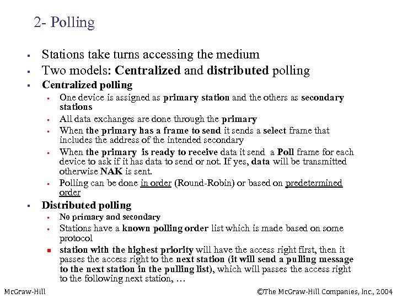Click the "Stations take turns accessing the medium" line
Screen dimensions: 397x298
point(151,55)
